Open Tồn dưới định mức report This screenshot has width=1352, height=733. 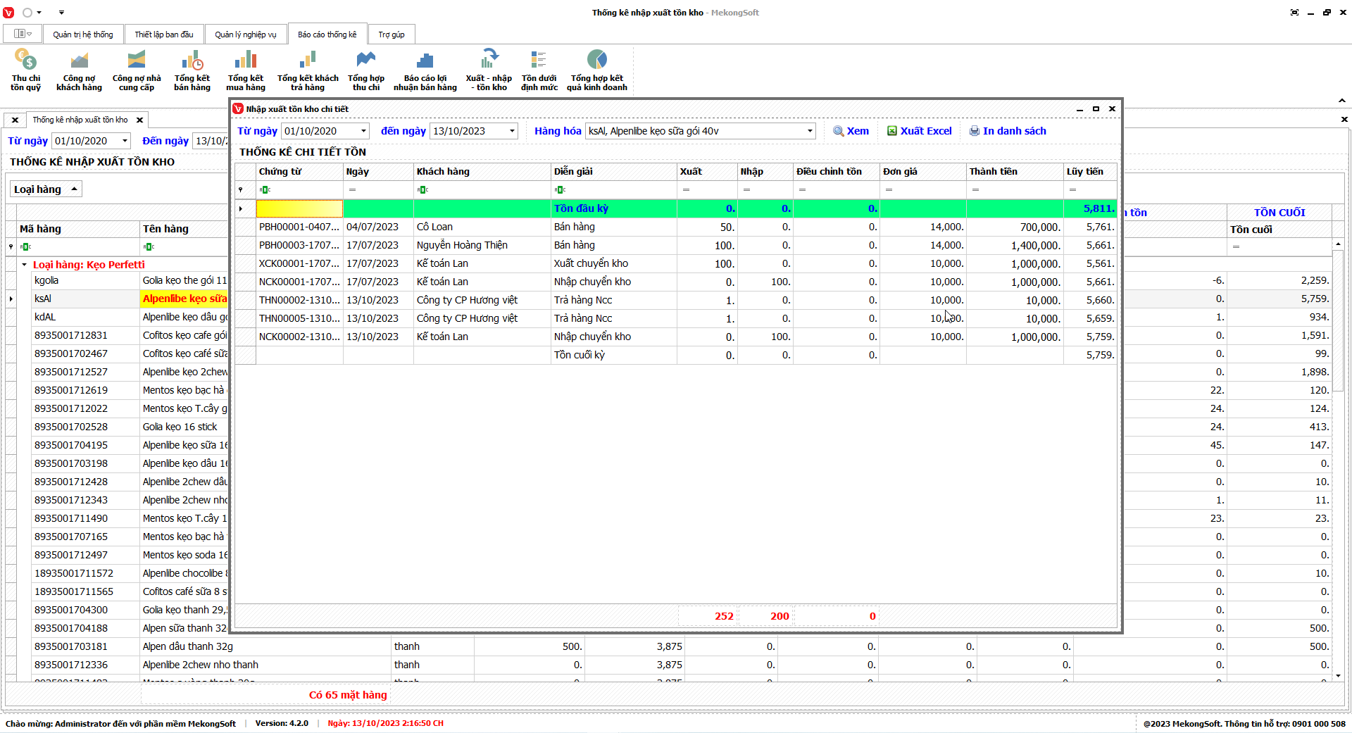(x=539, y=70)
